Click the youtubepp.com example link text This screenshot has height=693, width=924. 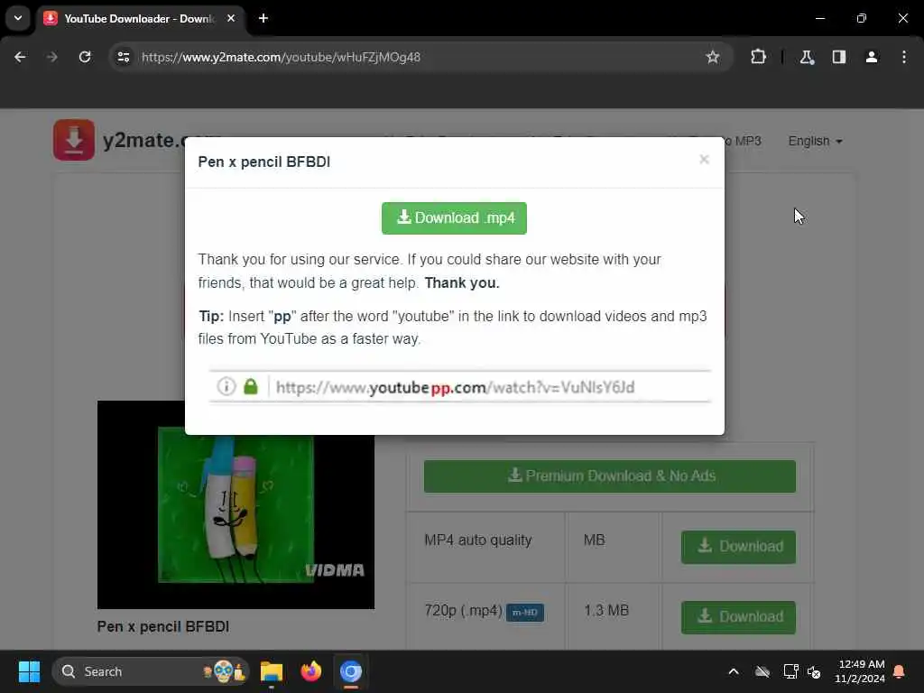455,387
